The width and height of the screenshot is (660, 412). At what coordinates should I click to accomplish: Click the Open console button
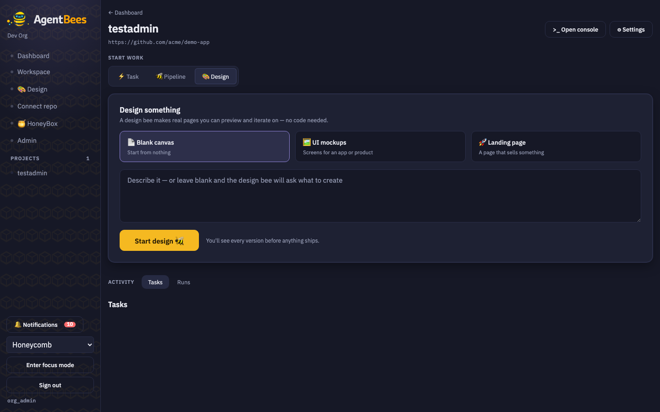click(x=575, y=29)
